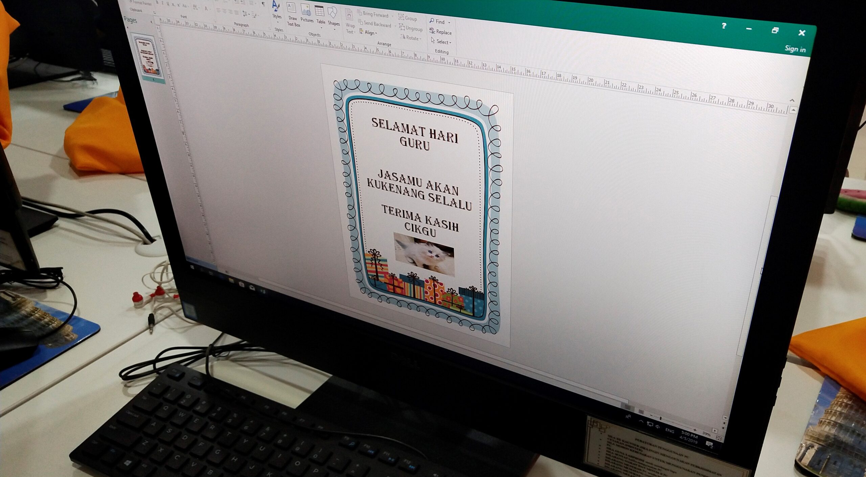The image size is (866, 477).
Task: Open the Store app on taskbar
Action: (x=241, y=284)
